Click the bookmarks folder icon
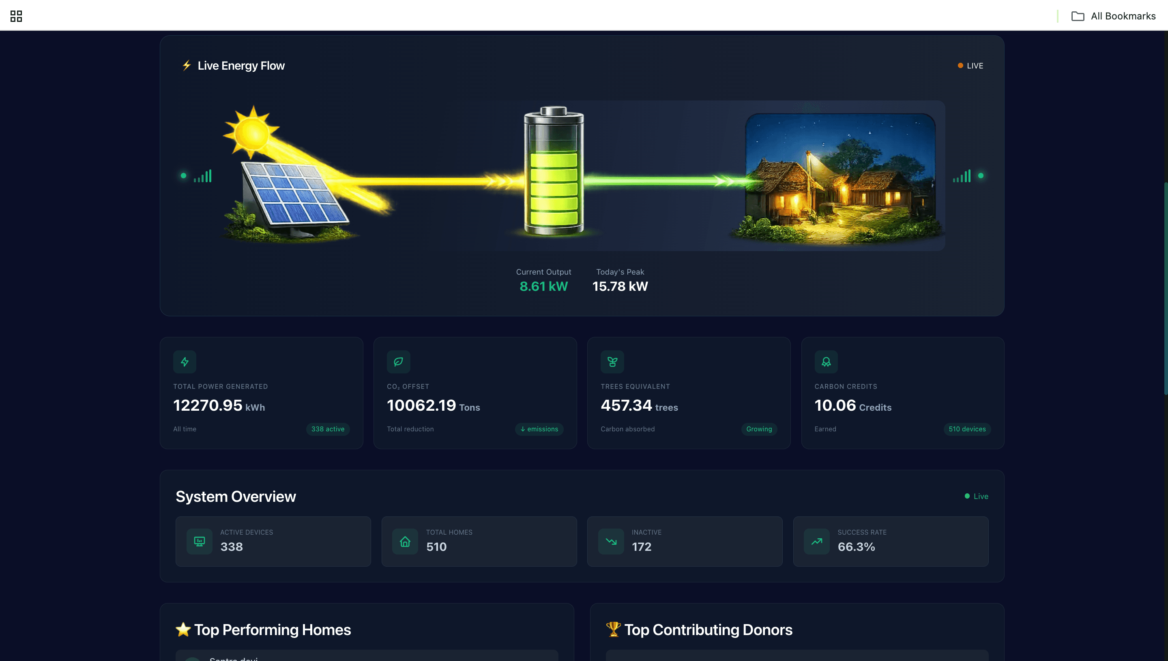Viewport: 1168px width, 661px height. coord(1078,16)
